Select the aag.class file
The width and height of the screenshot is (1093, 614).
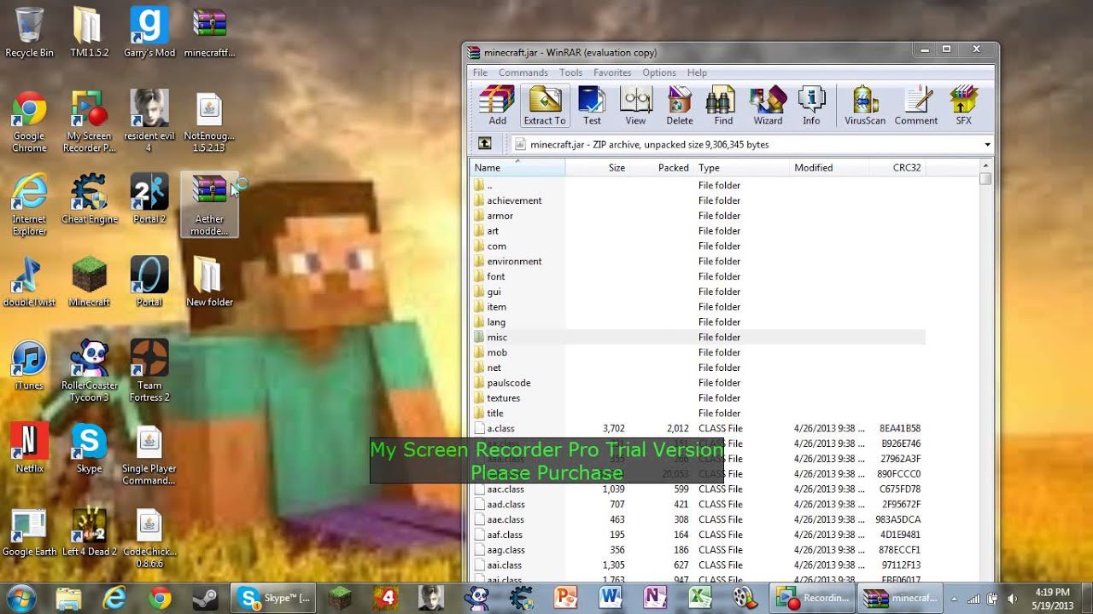[x=506, y=550]
